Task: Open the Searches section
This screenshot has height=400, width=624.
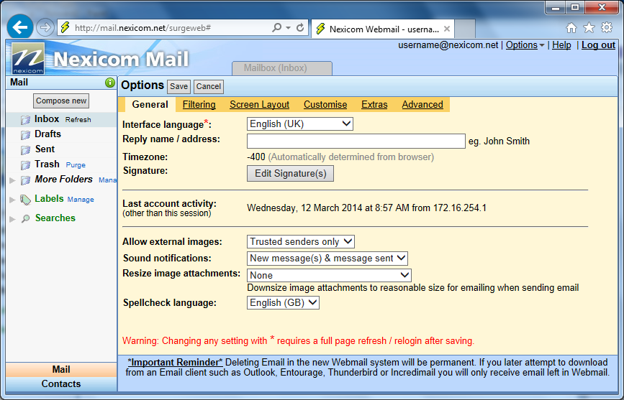Action: point(55,218)
